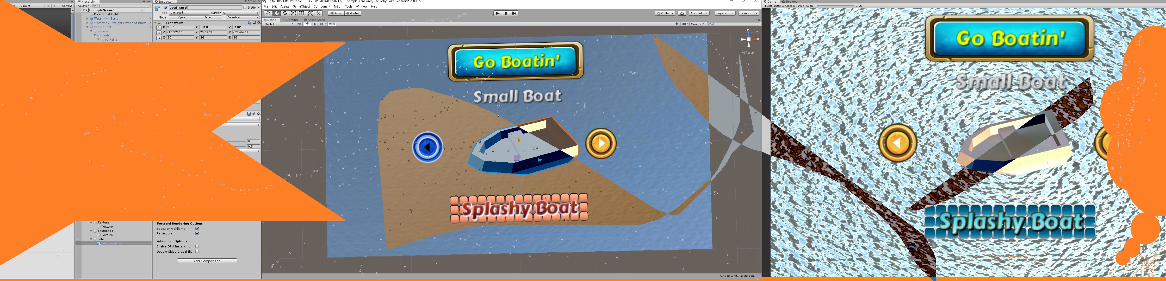
Task: Toggle 2D scene view mode
Action: click(299, 24)
